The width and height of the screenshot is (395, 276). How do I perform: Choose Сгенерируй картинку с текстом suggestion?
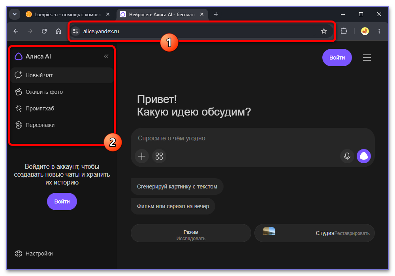click(x=177, y=186)
